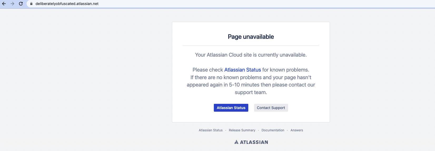Screen dimensions: 435x151
Task: Open the Documentation footer link
Action: [273, 130]
